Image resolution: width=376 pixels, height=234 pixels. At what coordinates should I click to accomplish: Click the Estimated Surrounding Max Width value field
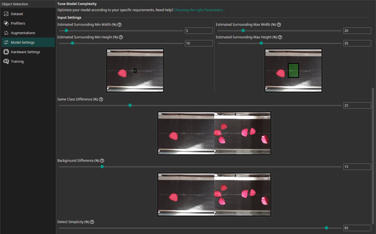tap(357, 31)
